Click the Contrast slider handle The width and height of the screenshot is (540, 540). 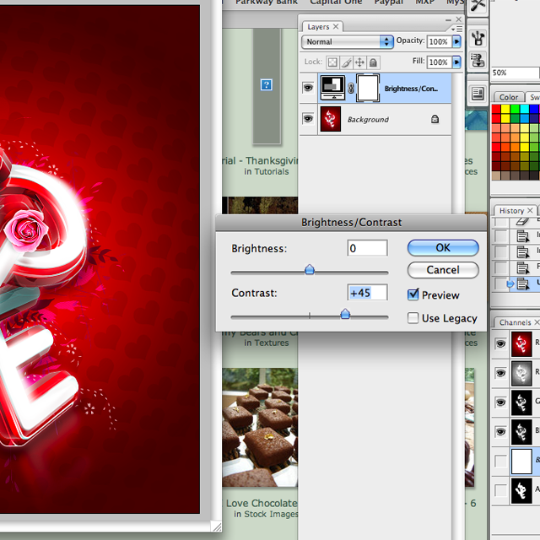tap(345, 314)
